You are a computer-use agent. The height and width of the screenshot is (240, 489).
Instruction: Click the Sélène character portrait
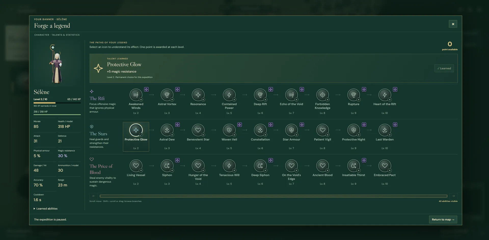pos(57,63)
